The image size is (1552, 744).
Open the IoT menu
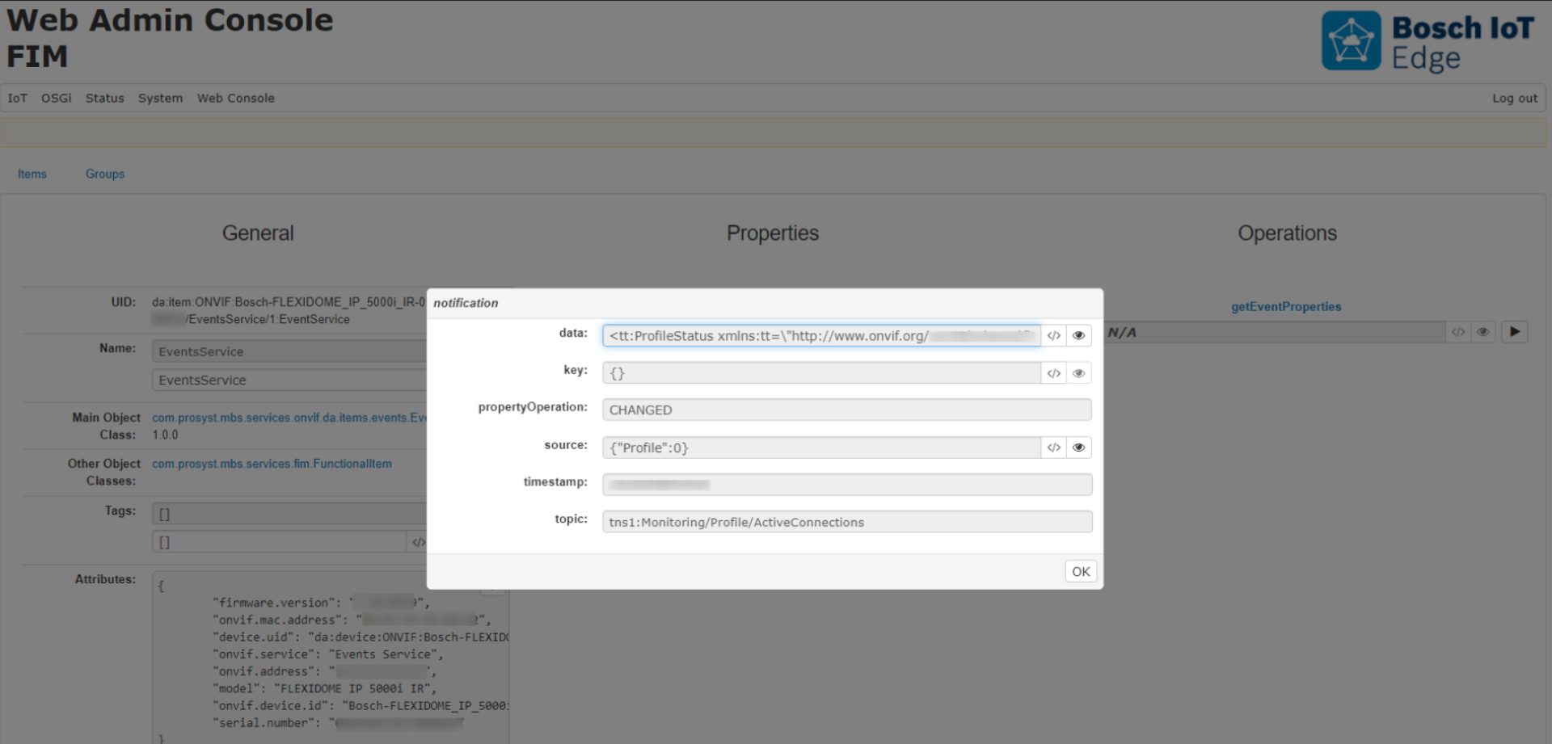pyautogui.click(x=16, y=98)
